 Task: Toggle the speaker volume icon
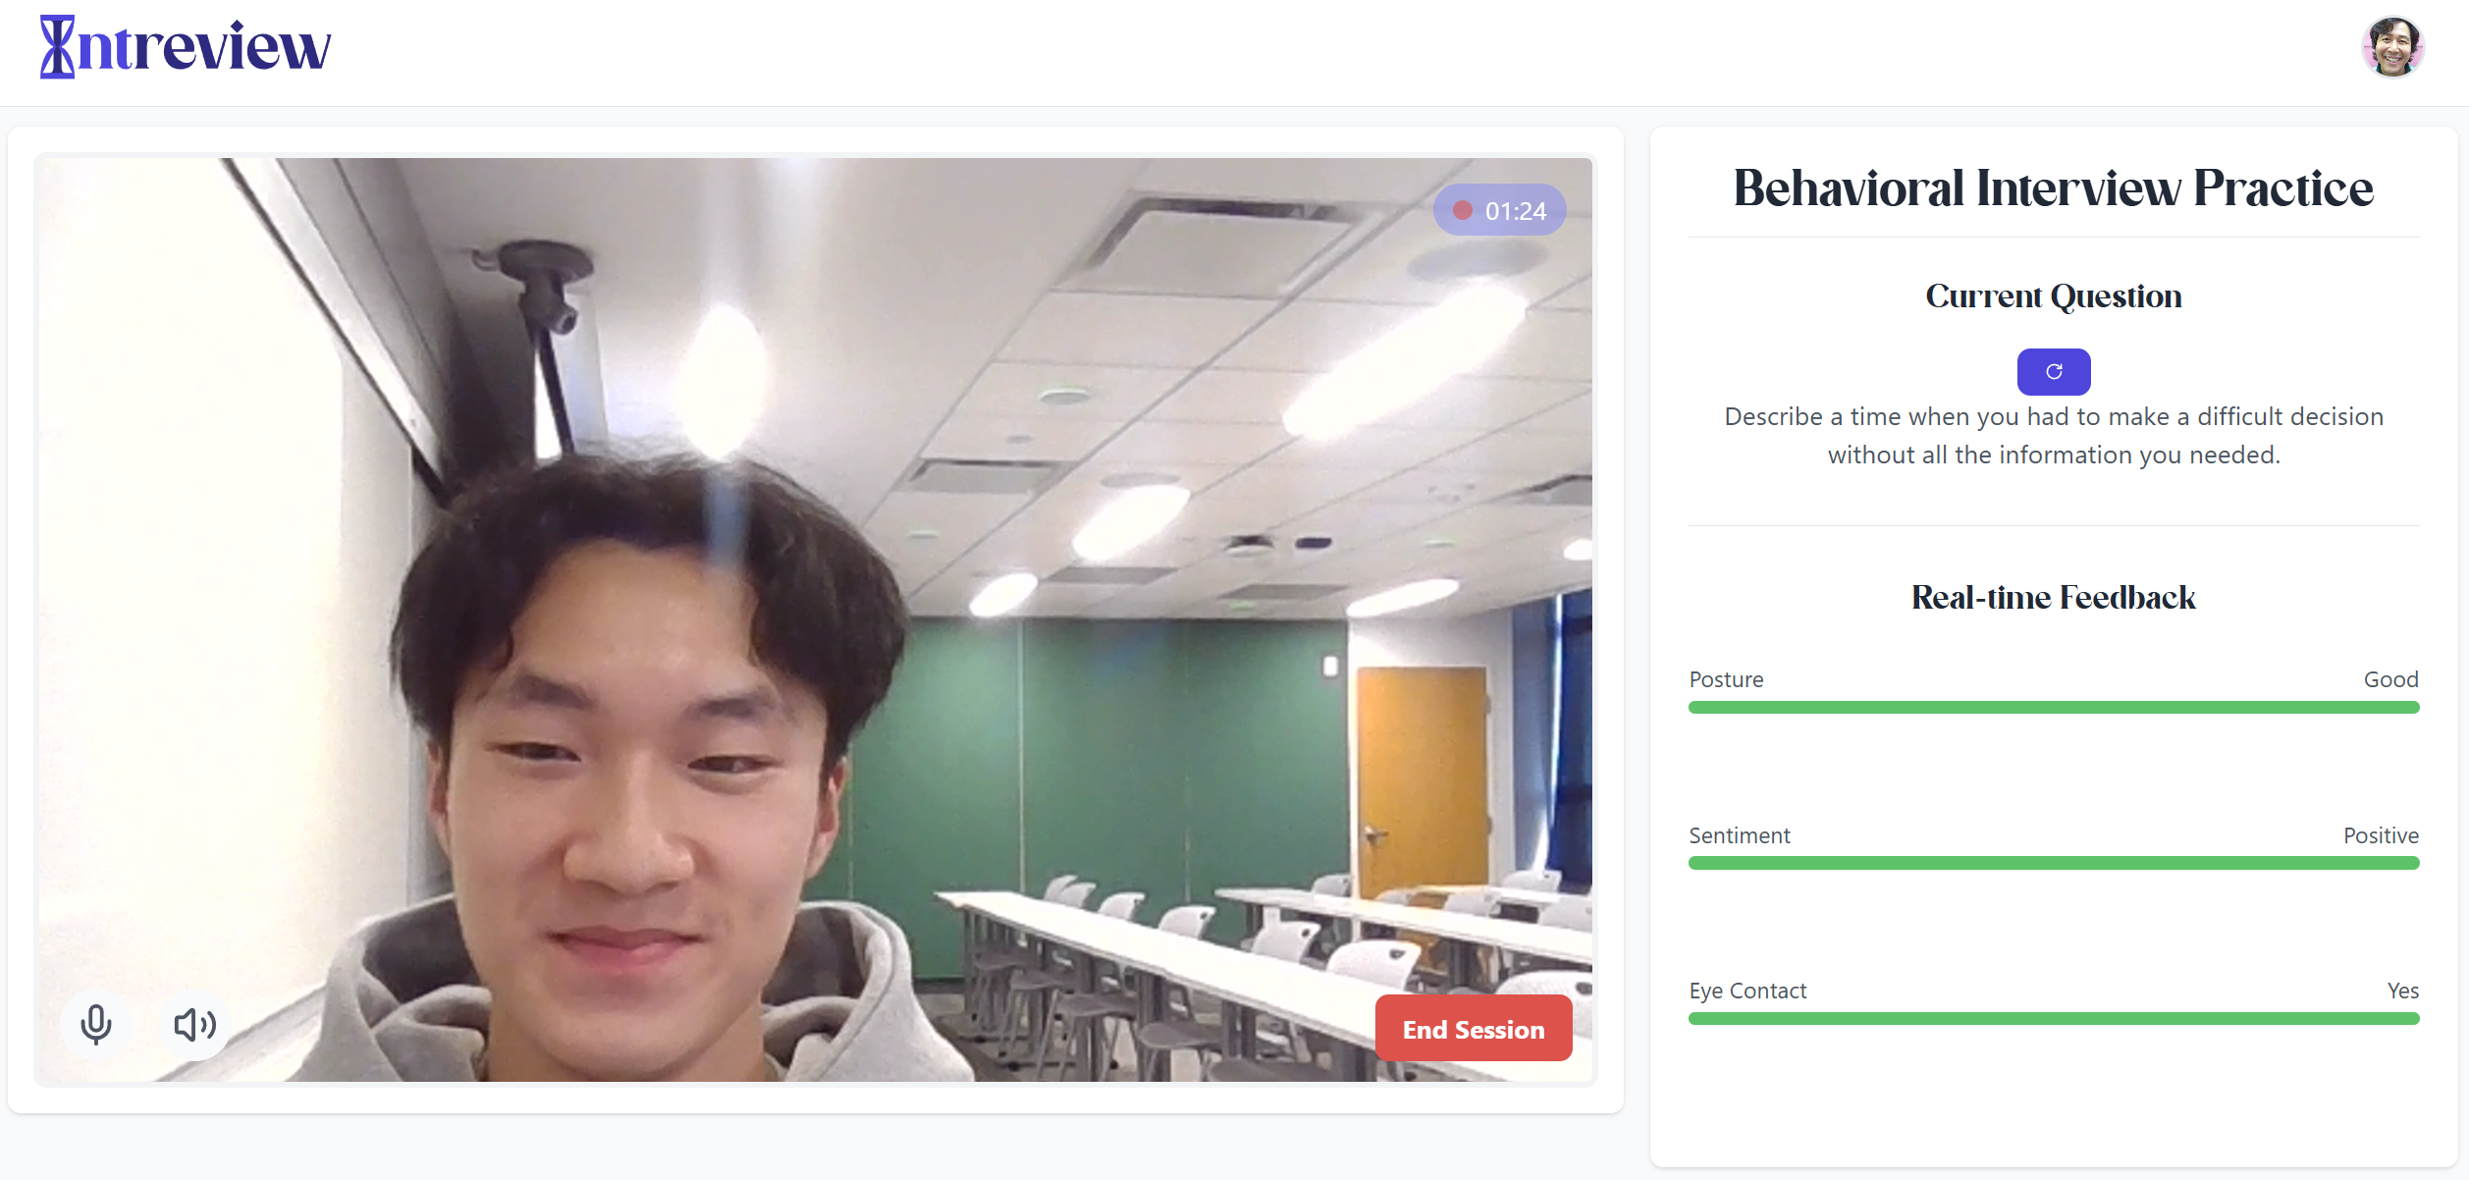point(194,1025)
